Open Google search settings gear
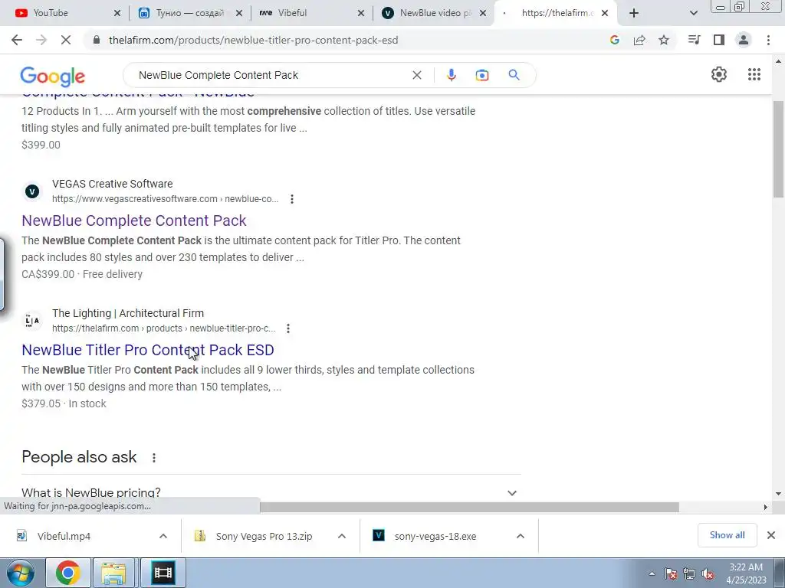 point(719,74)
